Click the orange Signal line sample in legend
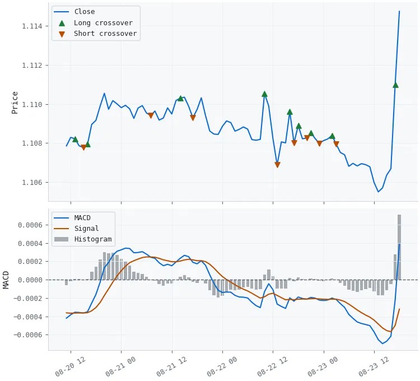The height and width of the screenshot is (381, 420). click(62, 229)
